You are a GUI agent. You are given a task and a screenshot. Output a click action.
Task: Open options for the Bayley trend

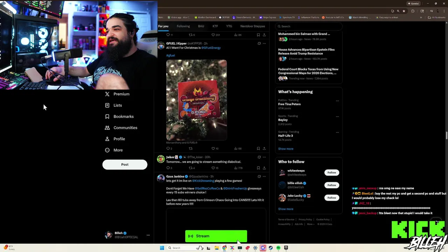click(337, 117)
